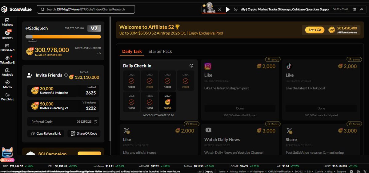Viewport: 369px width, 173px height.
Task: Click the Invite Friends info icon
Action: pyautogui.click(x=66, y=75)
